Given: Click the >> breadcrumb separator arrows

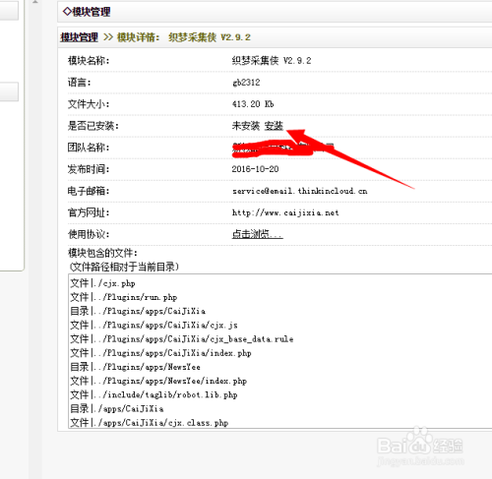Looking at the screenshot, I should (x=108, y=37).
